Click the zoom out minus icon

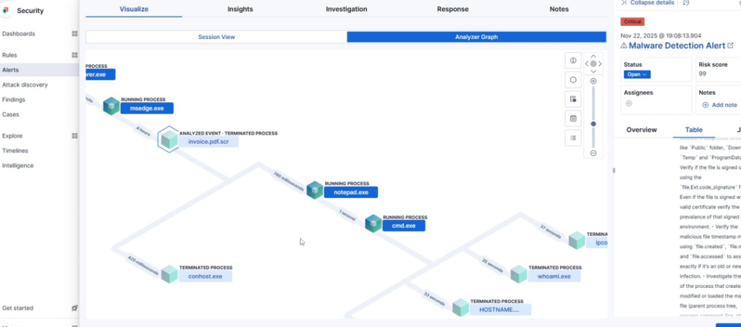[x=593, y=153]
